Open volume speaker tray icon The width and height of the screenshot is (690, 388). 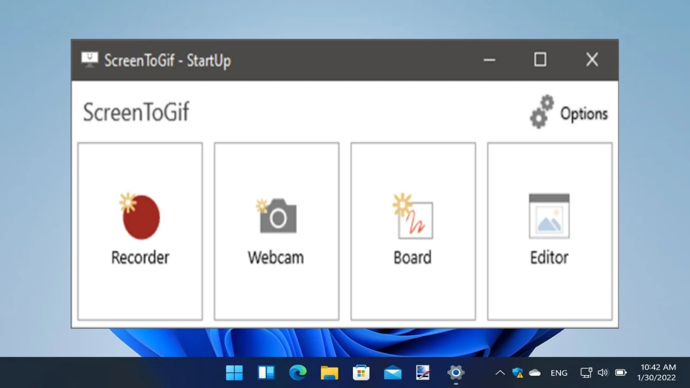[603, 372]
